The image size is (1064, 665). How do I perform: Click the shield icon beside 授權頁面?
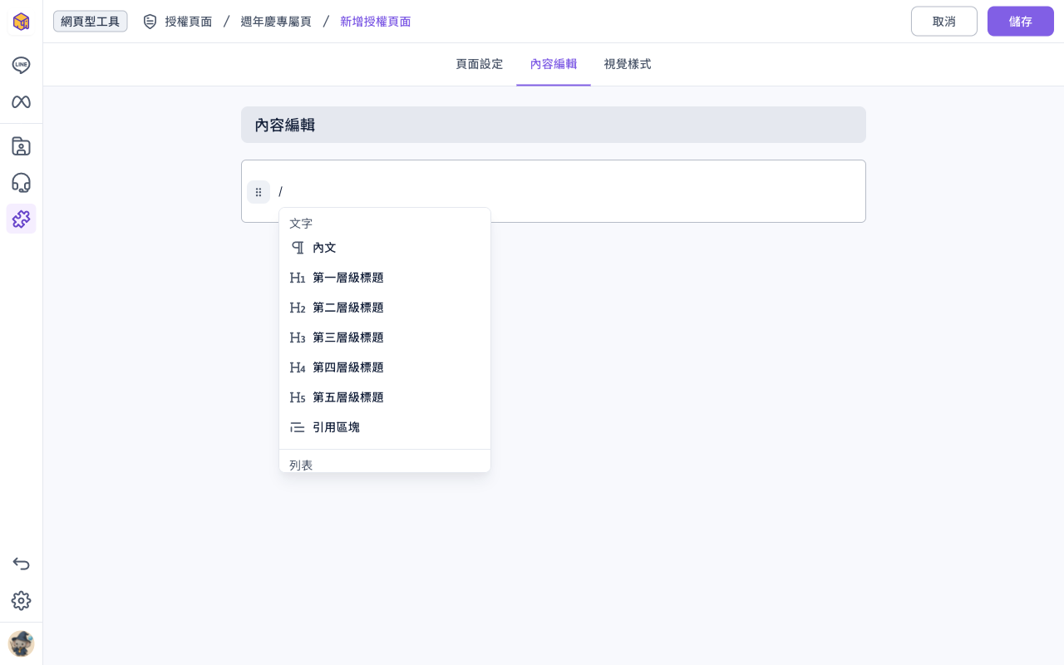[150, 22]
